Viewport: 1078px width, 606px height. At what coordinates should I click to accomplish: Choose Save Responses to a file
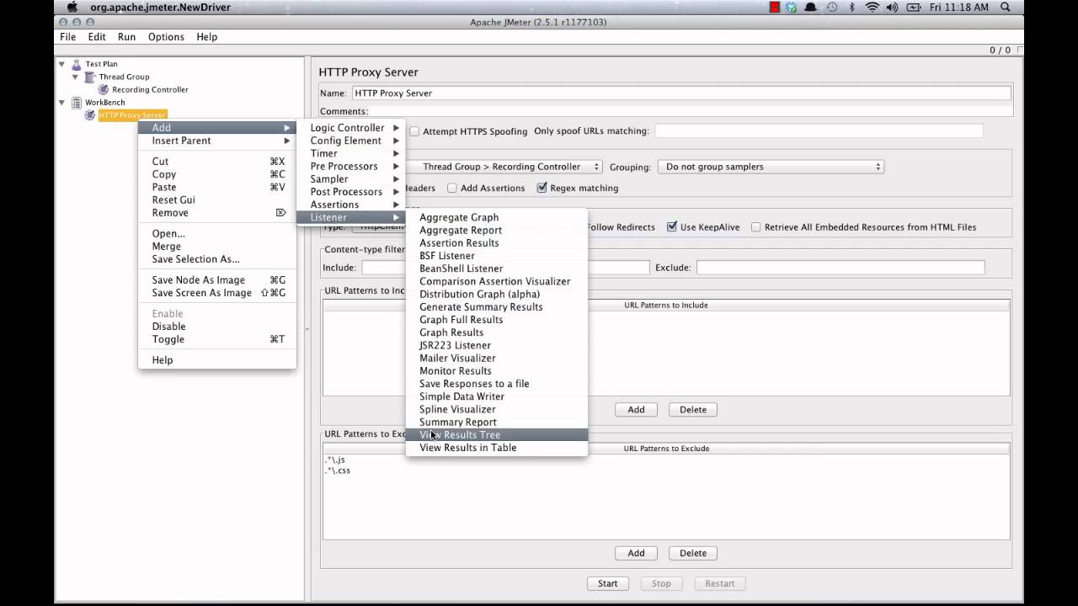(497, 384)
